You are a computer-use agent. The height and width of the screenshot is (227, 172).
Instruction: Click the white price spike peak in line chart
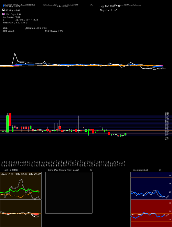coord(15,53)
